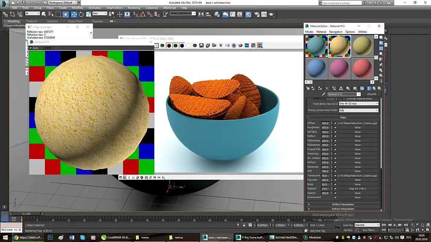Select the pink material sample sphere

click(339, 68)
